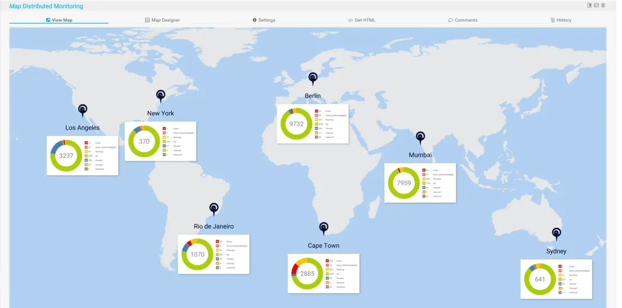Click the Sydney 641 sensor donut

tap(540, 279)
